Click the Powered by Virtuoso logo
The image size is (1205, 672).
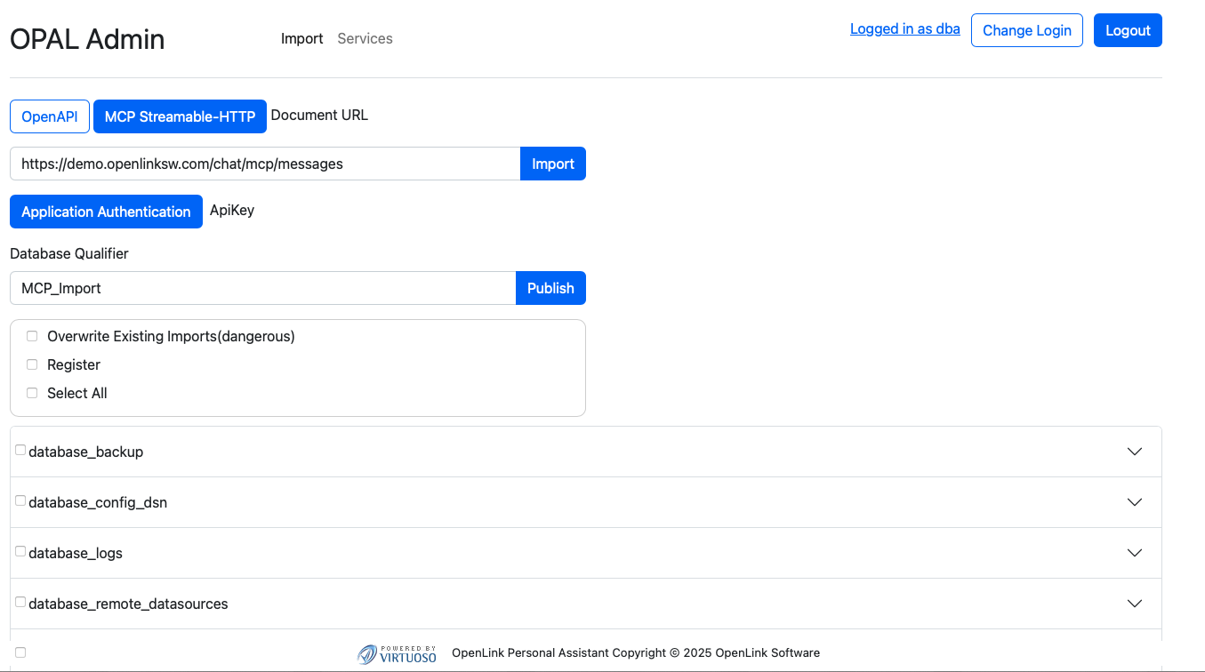pos(398,654)
